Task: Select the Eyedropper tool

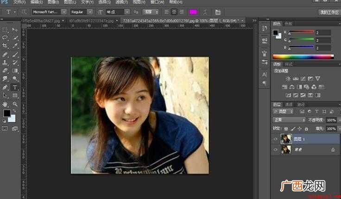Action: click(x=15, y=46)
